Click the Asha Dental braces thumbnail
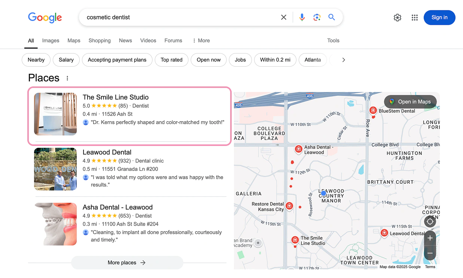 [55, 224]
